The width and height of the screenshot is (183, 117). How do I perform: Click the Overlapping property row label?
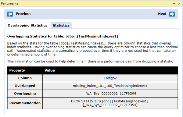[x=25, y=94]
